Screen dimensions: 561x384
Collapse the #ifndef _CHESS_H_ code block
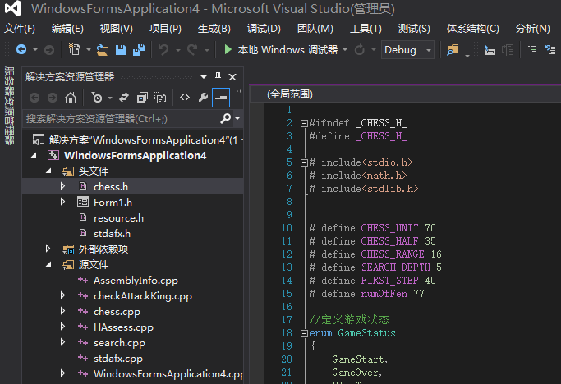pyautogui.click(x=304, y=123)
